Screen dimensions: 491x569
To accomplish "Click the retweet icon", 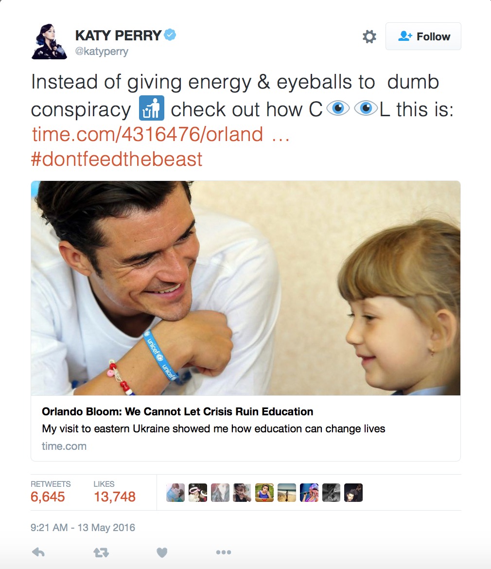I will [101, 552].
